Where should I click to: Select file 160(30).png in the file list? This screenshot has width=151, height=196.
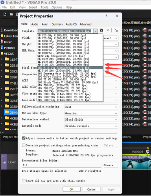pos(131,101)
